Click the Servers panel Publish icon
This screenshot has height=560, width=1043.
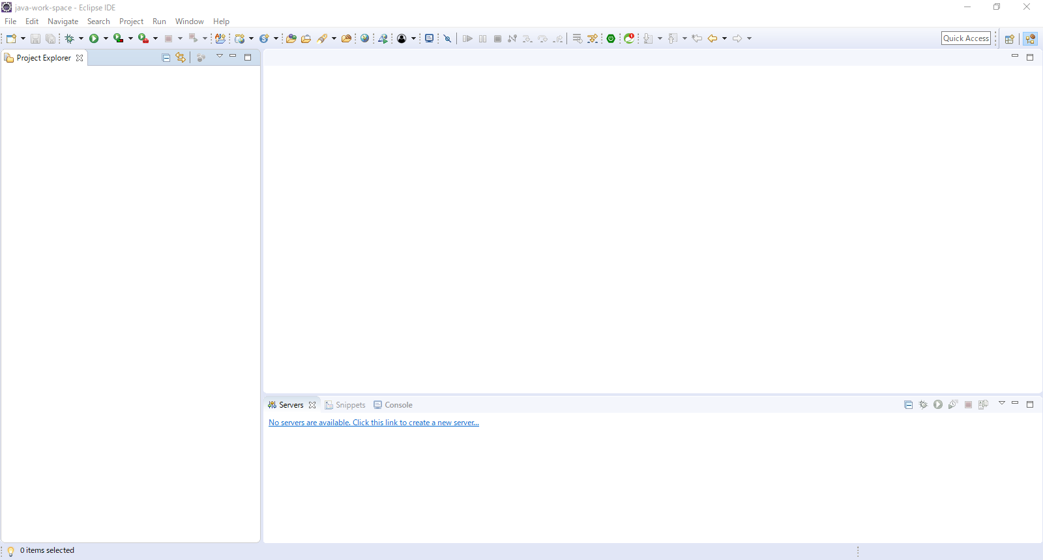click(983, 404)
